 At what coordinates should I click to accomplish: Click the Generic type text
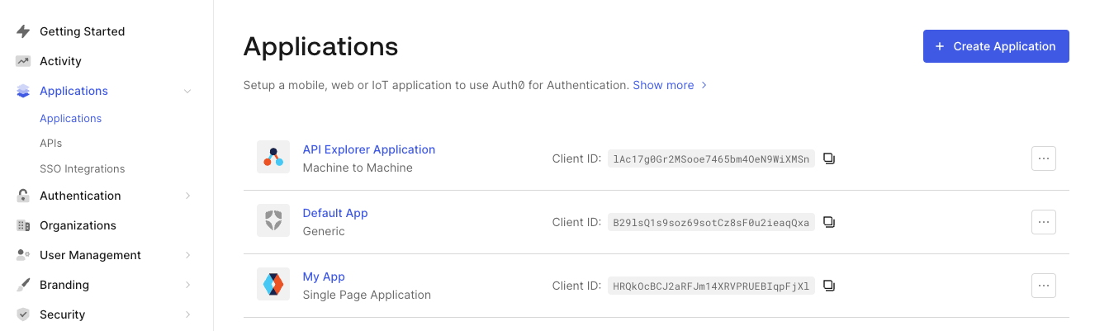click(324, 231)
